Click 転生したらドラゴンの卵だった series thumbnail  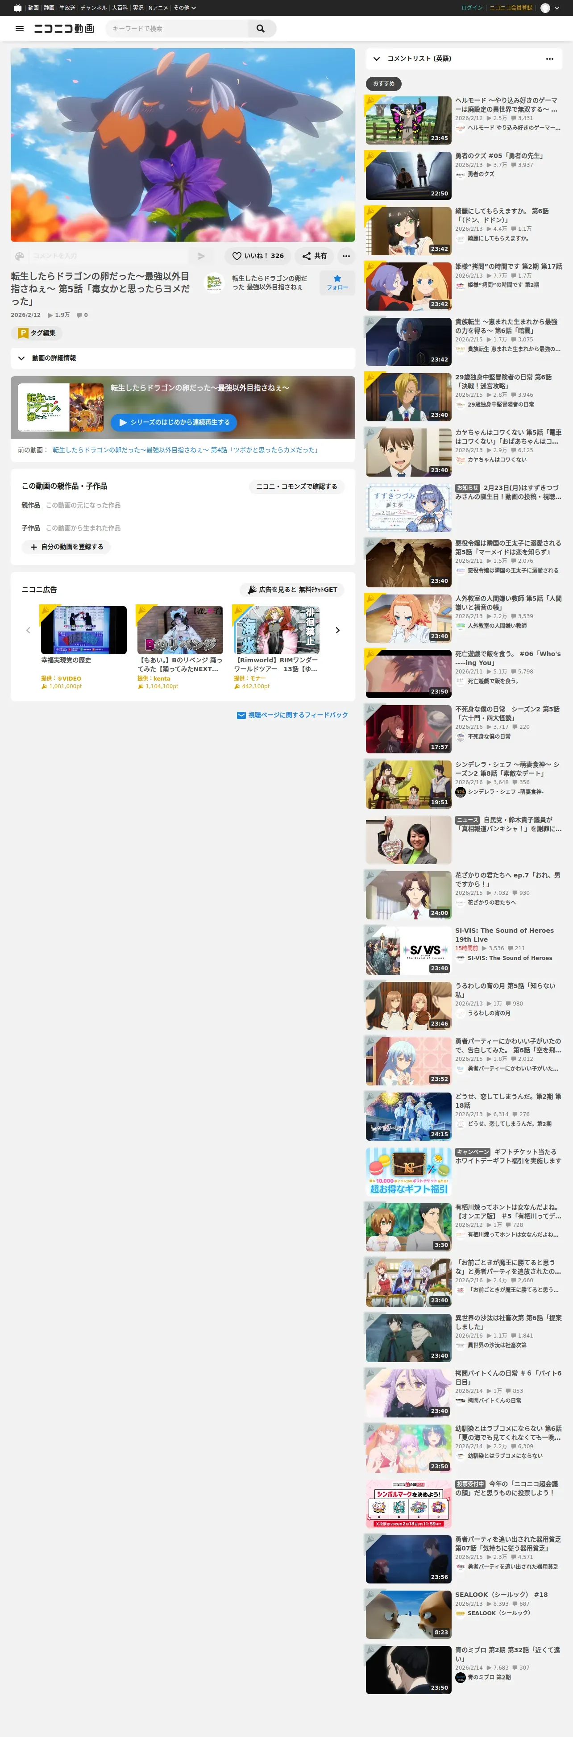tap(61, 407)
